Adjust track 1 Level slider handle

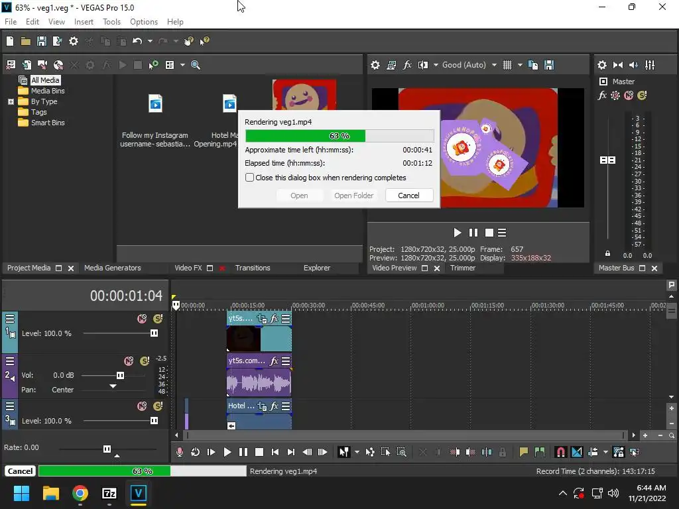(x=154, y=333)
